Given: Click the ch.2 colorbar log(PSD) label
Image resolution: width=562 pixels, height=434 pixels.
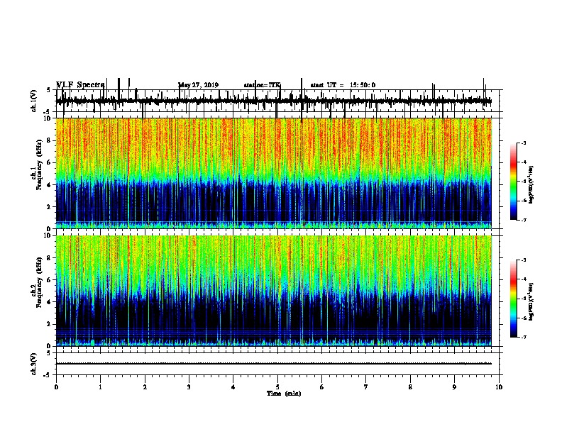Looking at the screenshot, I should pos(531,301).
